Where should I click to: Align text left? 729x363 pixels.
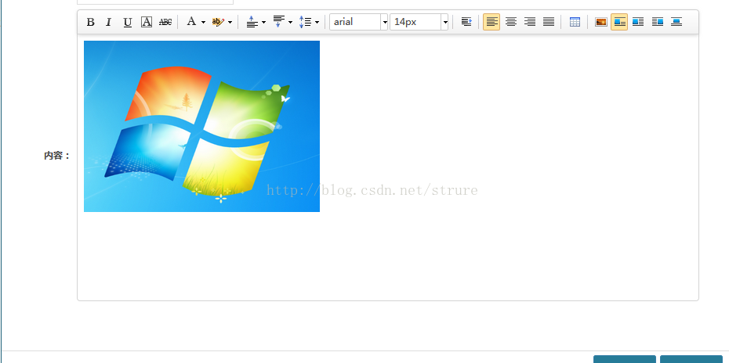[491, 22]
